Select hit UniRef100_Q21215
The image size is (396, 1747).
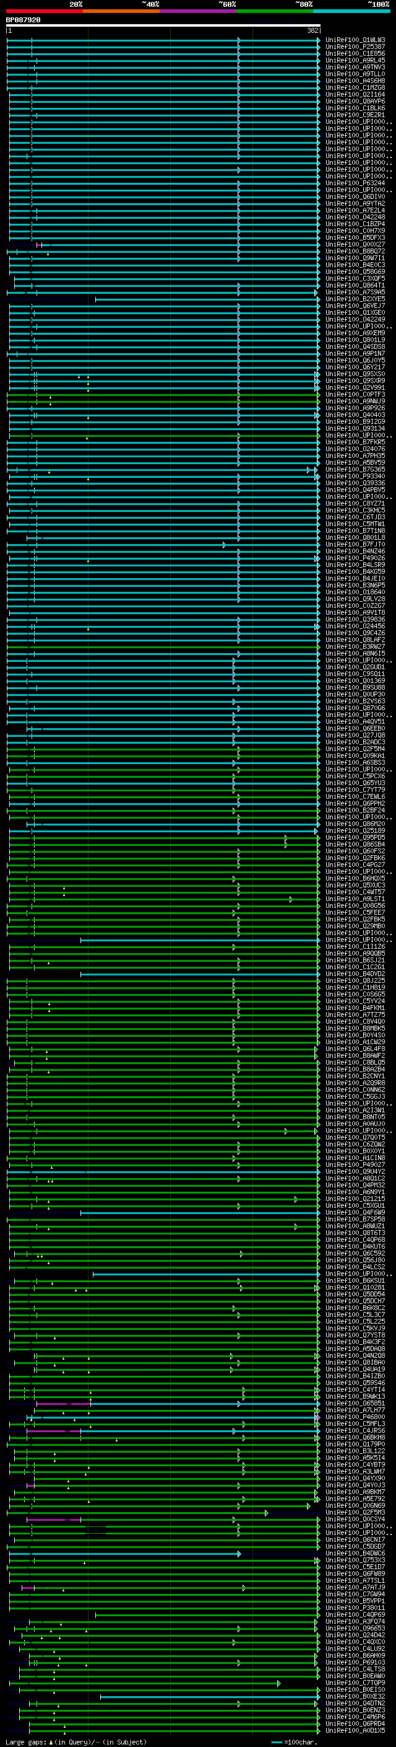point(355,1199)
